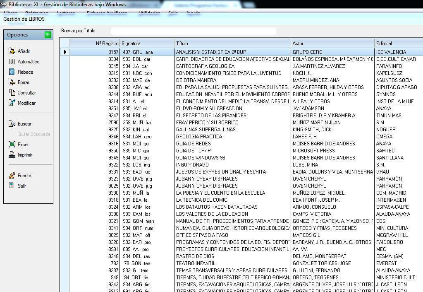Click the Borrar delete icon
Screen dimensions: 423x292
(x=12, y=82)
